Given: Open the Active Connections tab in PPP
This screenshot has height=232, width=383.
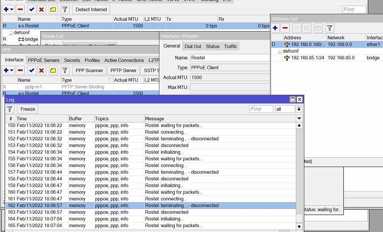Looking at the screenshot, I should 124,60.
